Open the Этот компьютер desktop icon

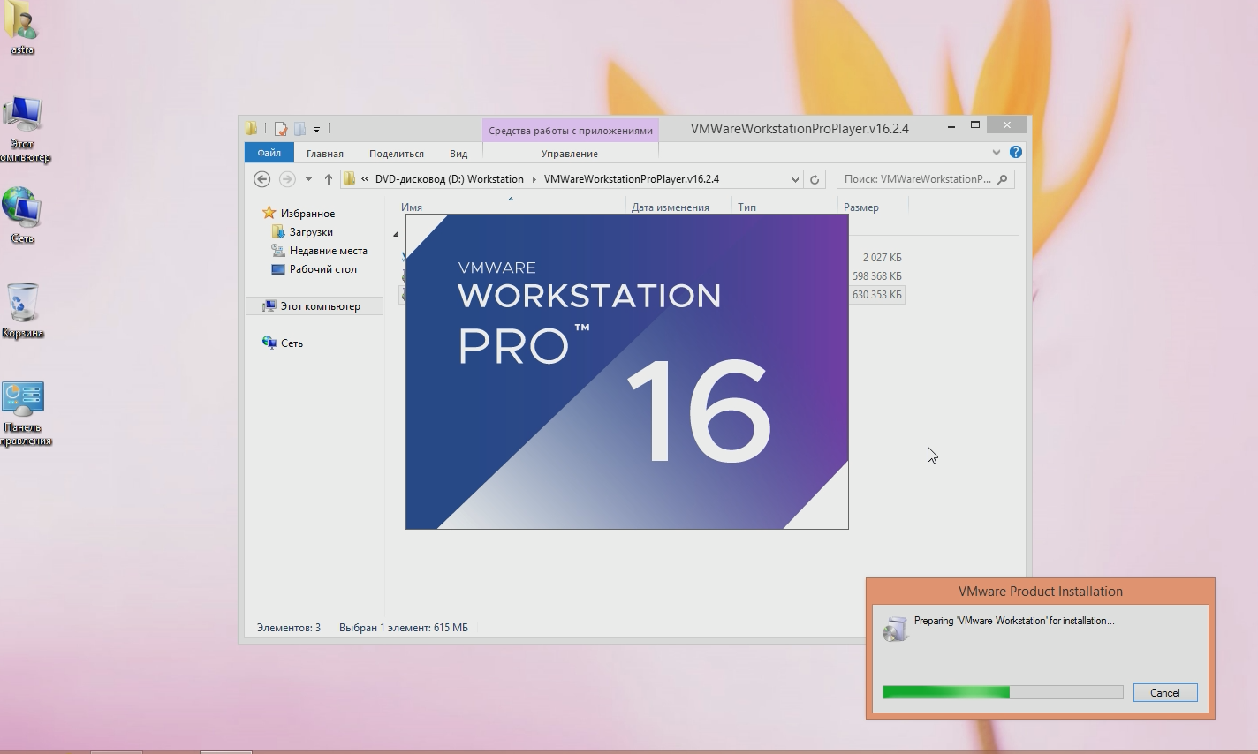click(24, 129)
